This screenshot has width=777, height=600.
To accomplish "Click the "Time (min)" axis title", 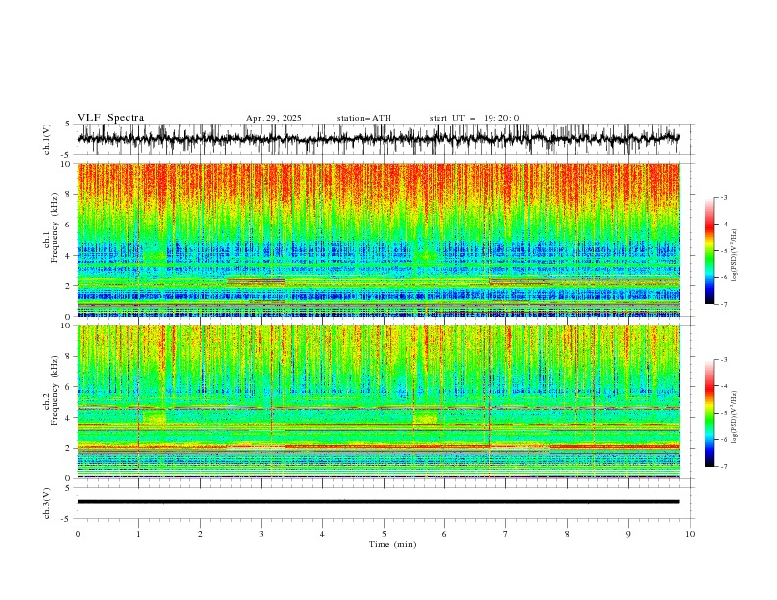I will [392, 544].
